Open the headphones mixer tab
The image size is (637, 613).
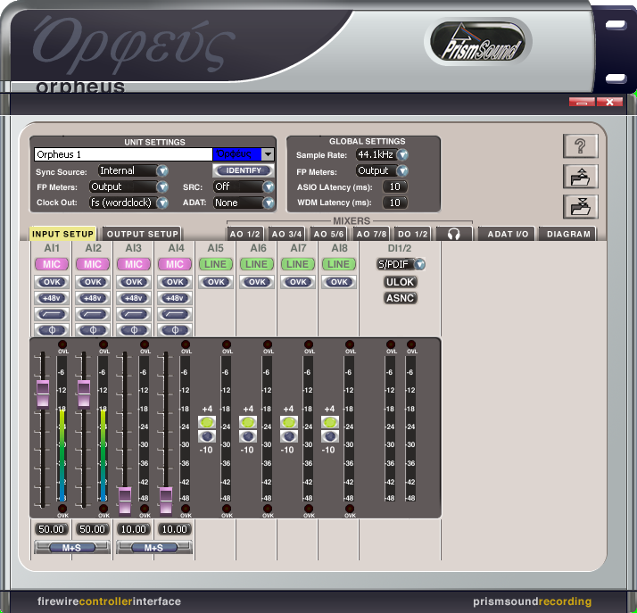(x=454, y=234)
